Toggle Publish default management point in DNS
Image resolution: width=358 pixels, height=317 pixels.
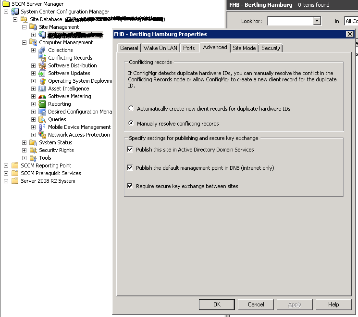130,168
